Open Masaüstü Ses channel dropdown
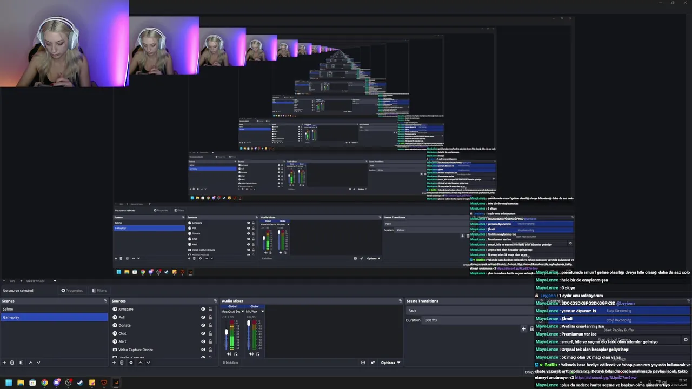This screenshot has height=389, width=692. point(243,311)
